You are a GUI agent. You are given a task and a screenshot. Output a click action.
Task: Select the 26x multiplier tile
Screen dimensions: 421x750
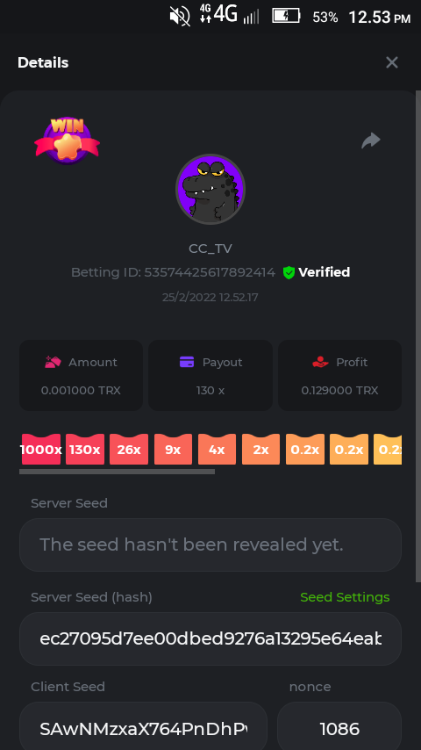[x=129, y=449]
